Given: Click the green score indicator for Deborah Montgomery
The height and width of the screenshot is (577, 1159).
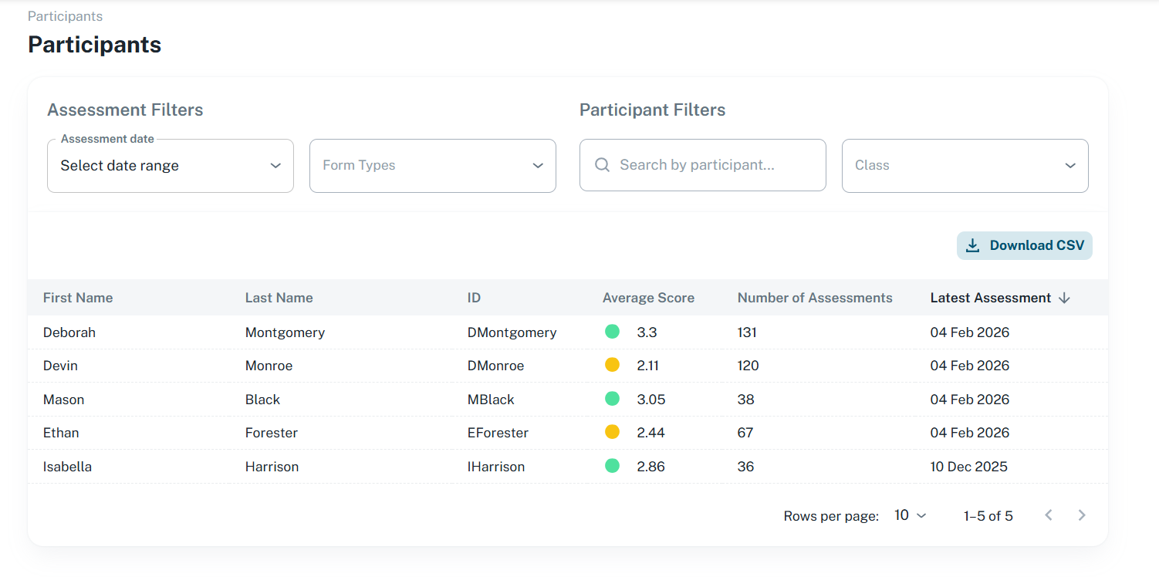Looking at the screenshot, I should [x=612, y=331].
